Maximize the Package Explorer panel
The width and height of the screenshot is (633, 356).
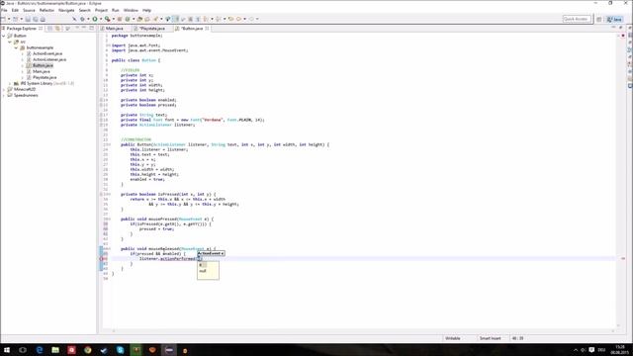[92, 28]
